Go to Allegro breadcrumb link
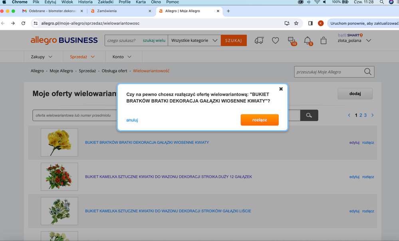The image size is (399, 241). coord(37,71)
